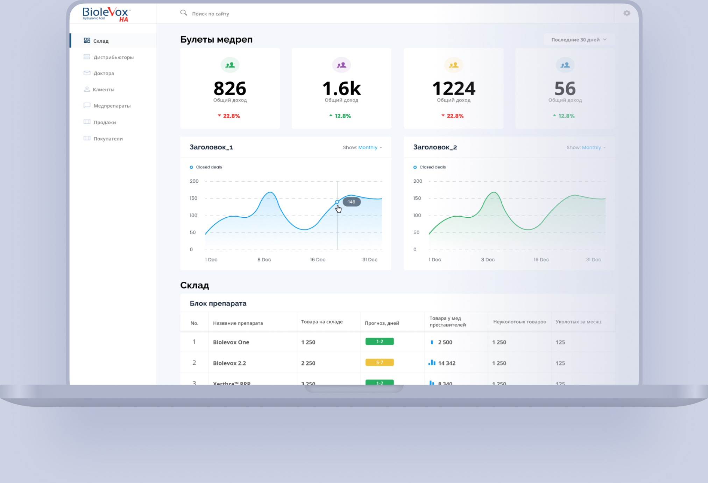This screenshot has width=708, height=483.
Task: Open settings via the gear icon
Action: point(626,13)
